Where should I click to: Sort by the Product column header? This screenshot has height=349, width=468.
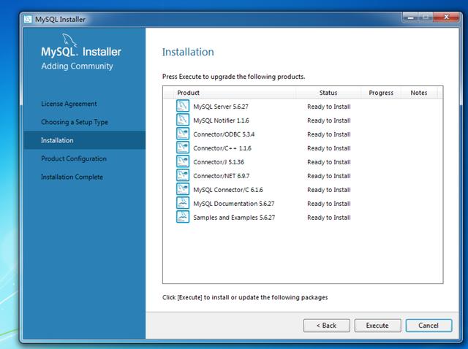(234, 93)
